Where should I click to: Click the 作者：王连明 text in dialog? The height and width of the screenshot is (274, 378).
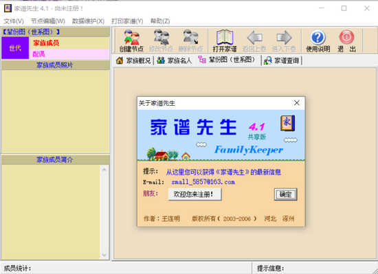[162, 218]
